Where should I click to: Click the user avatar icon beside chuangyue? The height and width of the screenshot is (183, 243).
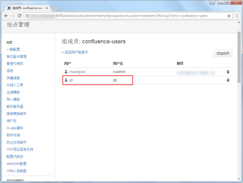[66, 71]
